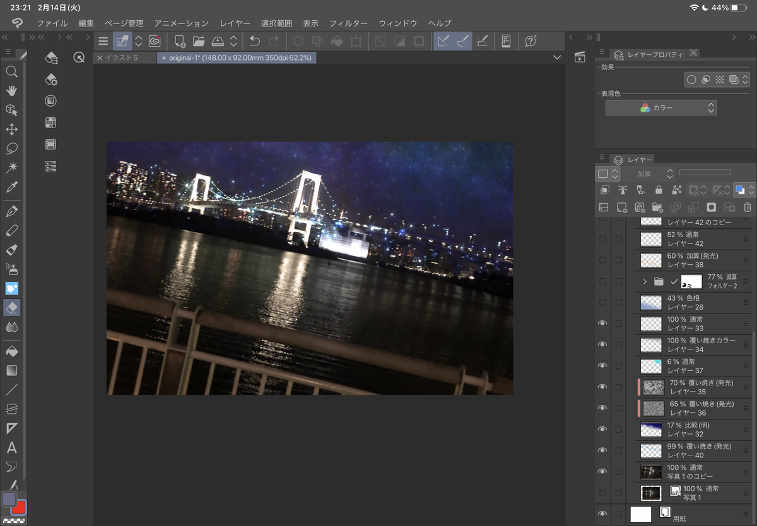Screen dimensions: 757x526
Task: Hide layer レイヤー 35 with eye icon
Action: pos(602,387)
